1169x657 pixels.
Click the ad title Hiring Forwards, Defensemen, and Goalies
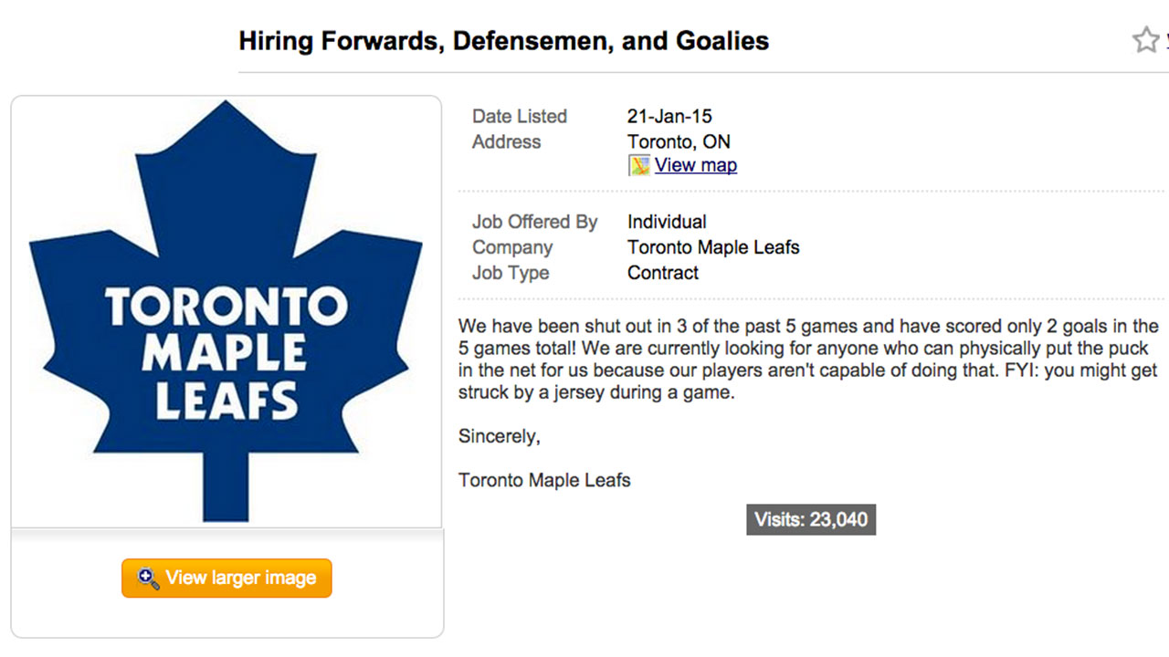tap(503, 41)
